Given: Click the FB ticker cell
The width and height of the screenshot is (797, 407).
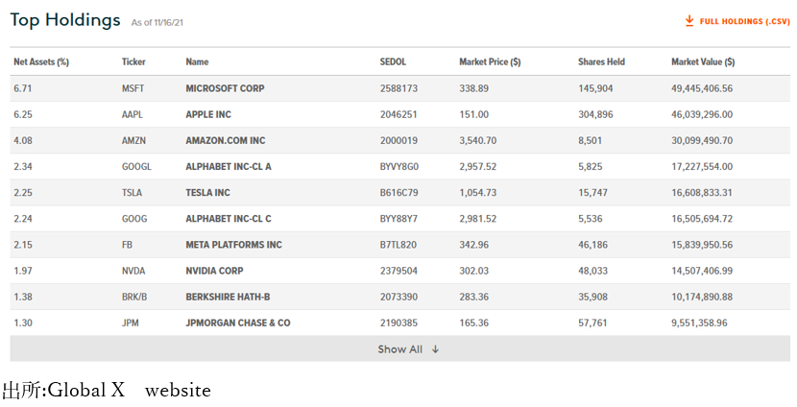Looking at the screenshot, I should (127, 245).
